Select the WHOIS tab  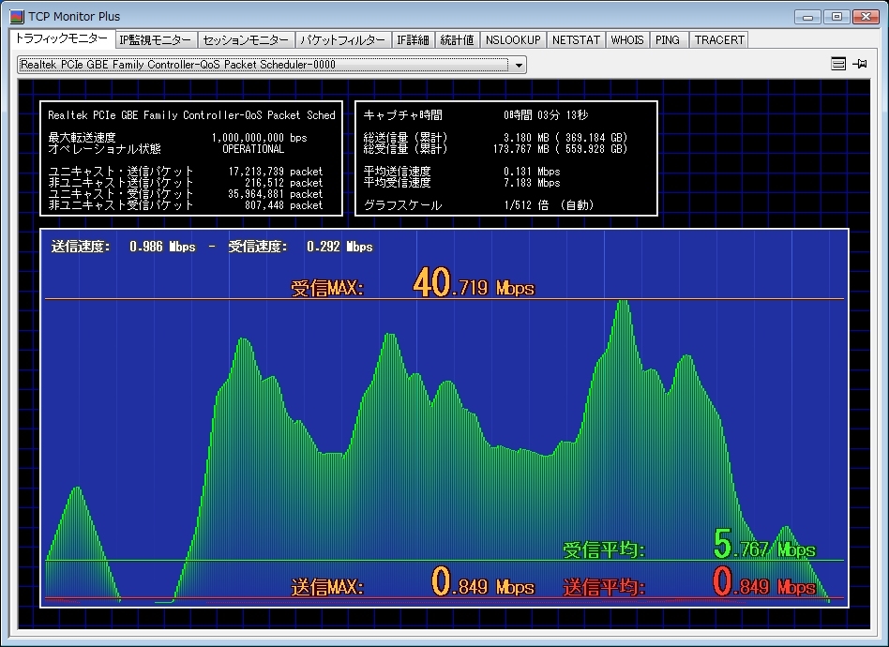coord(627,39)
